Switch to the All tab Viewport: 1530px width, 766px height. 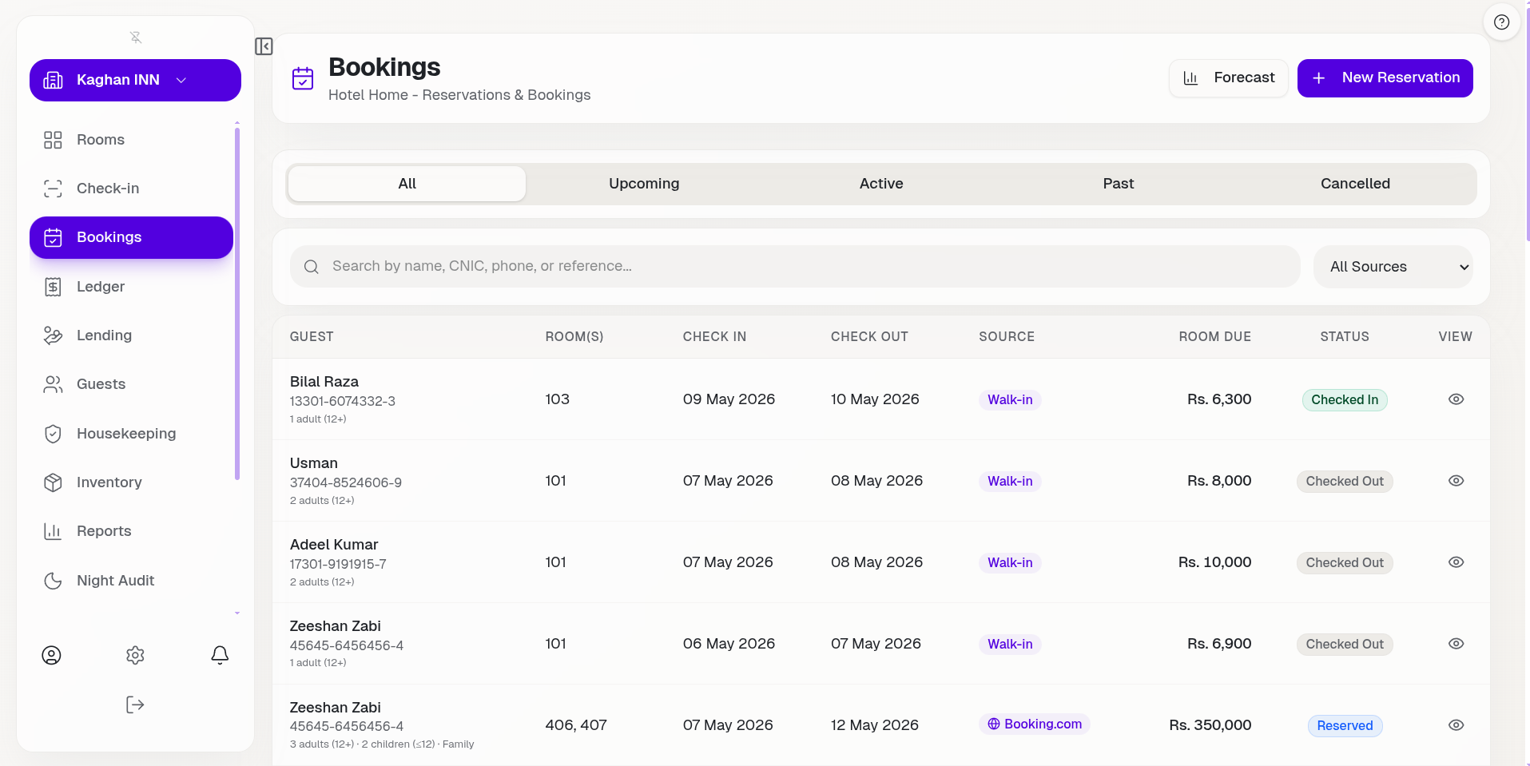407,184
